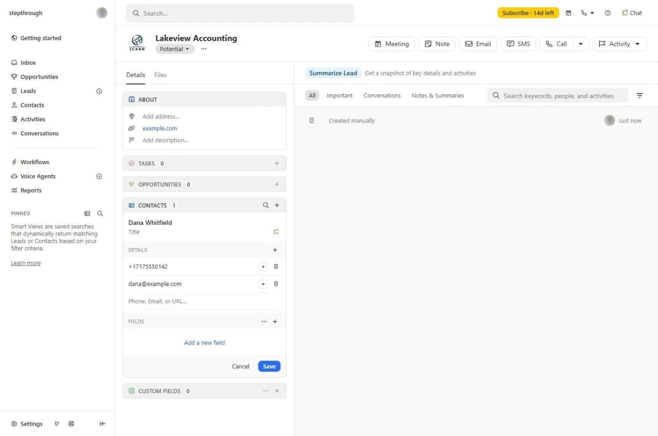The height and width of the screenshot is (436, 658).
Task: Click the plug integrations icon near Settings
Action: pos(57,424)
